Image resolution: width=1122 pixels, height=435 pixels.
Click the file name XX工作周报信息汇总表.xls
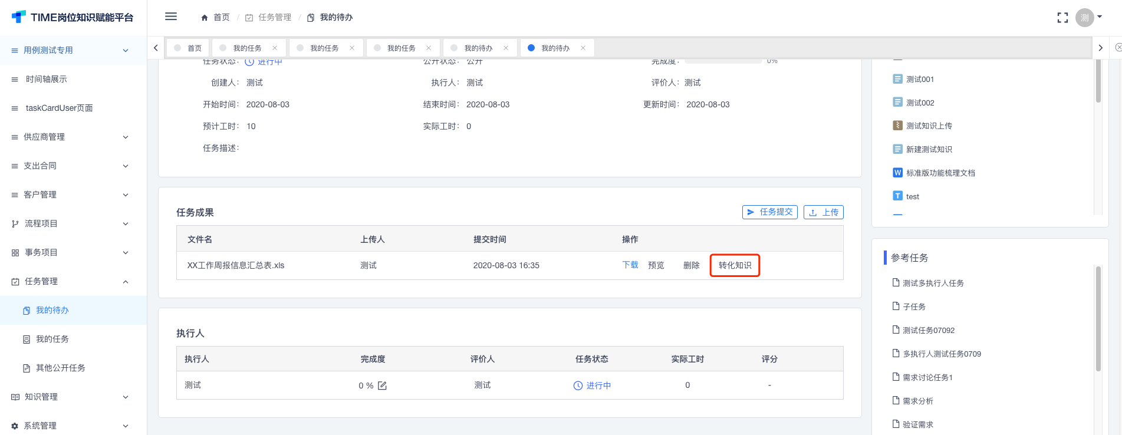(235, 266)
